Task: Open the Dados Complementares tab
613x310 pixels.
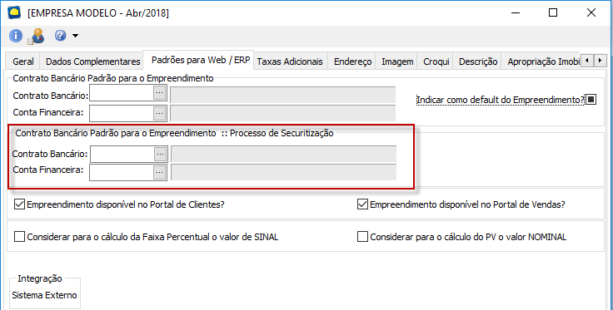Action: 92,62
